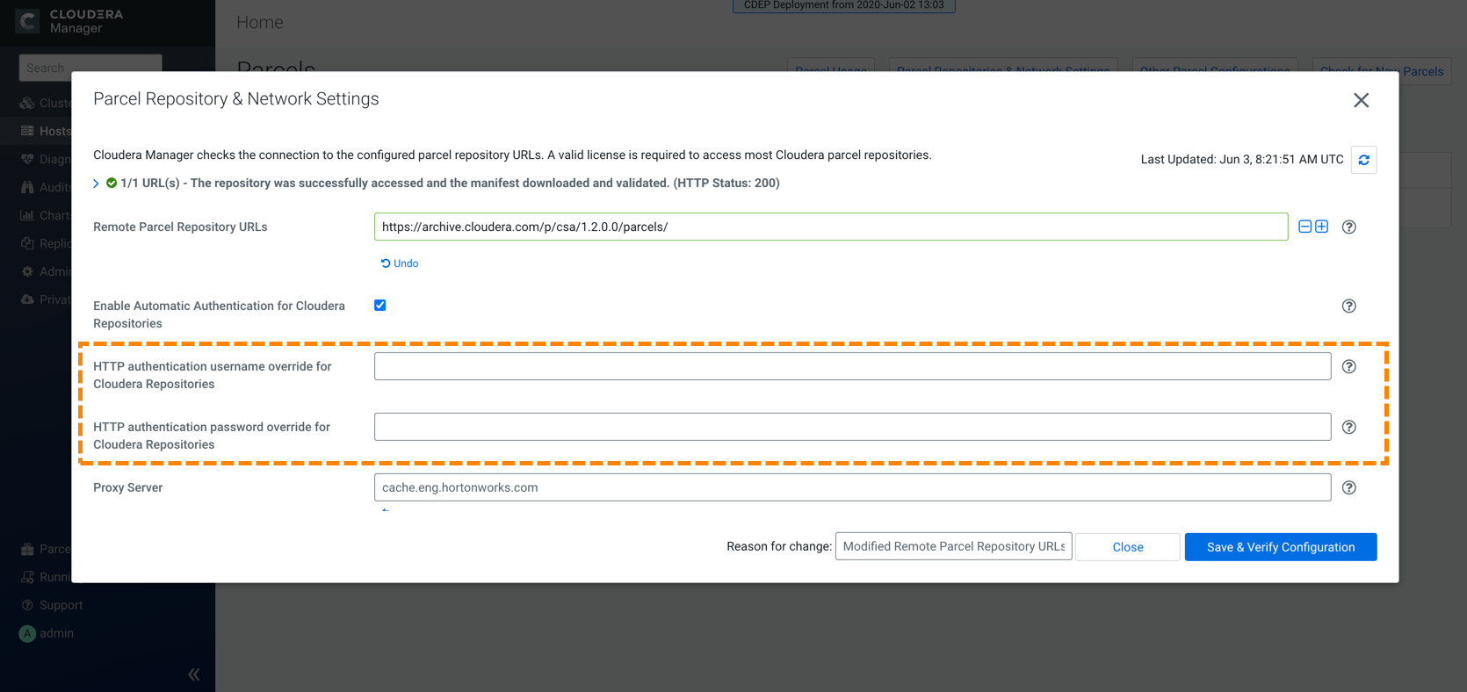
Task: Open help for password override
Action: coord(1349,428)
